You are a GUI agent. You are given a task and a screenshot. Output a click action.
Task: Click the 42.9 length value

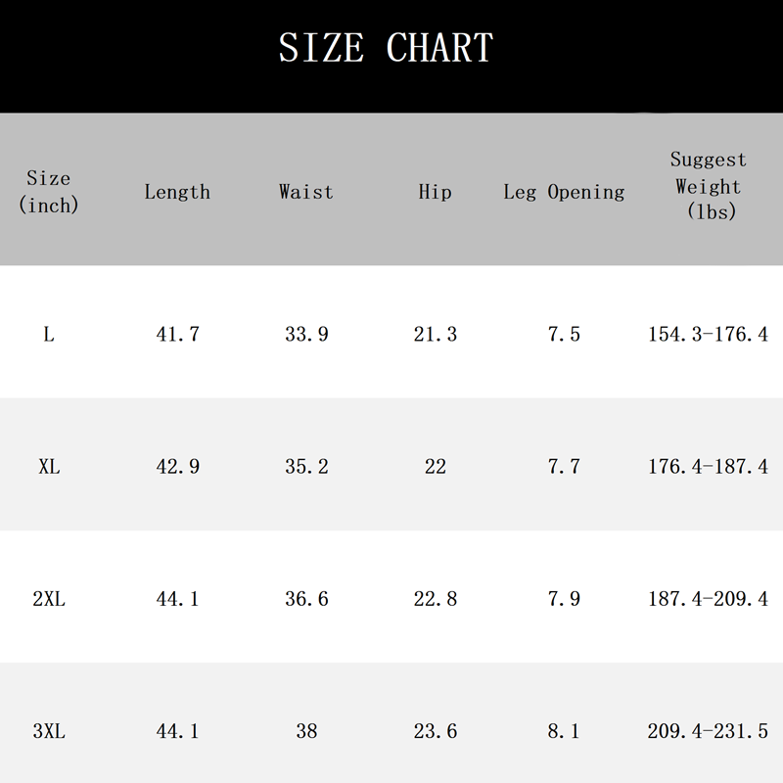point(177,467)
